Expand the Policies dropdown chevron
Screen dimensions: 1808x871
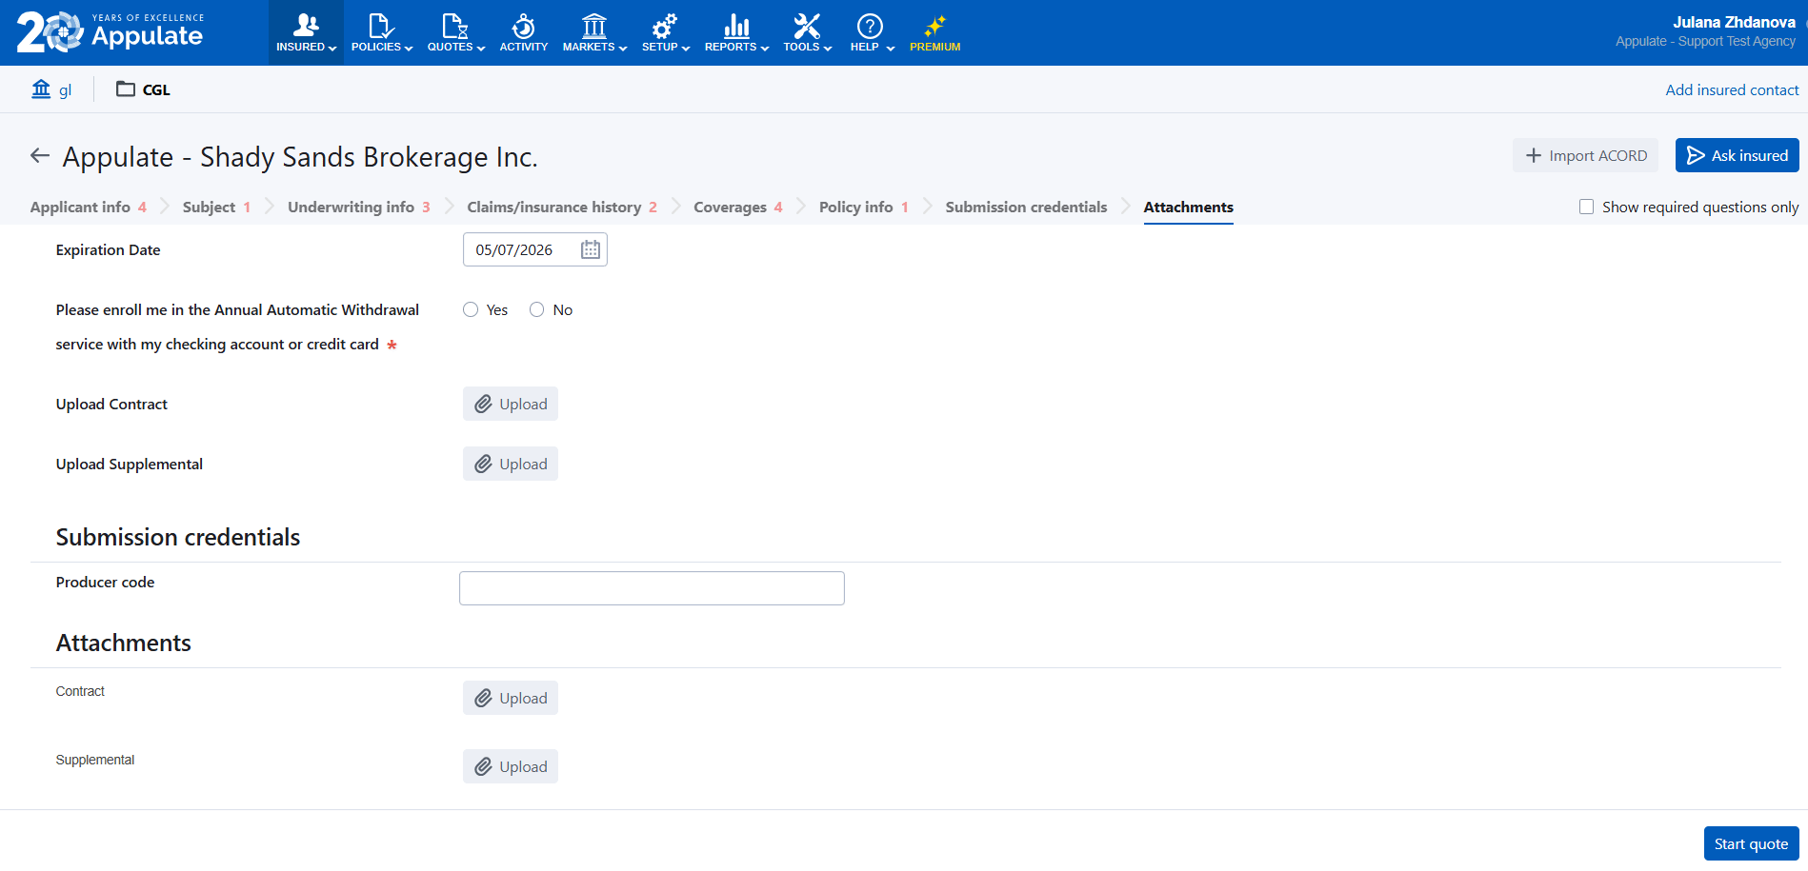click(409, 49)
